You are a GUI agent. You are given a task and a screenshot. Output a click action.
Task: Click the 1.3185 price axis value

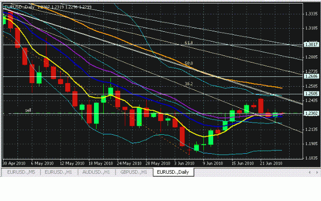(x=311, y=28)
